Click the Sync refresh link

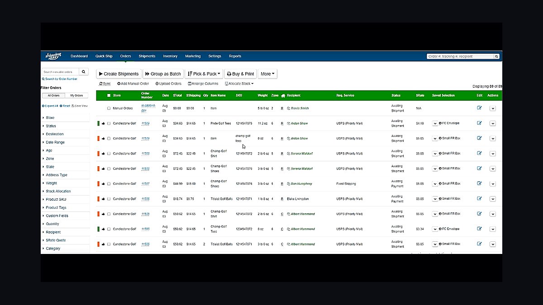(105, 84)
